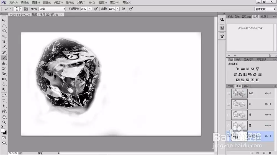The image size is (277, 155).
Task: Select the Eyedropper tool
Action: [4, 47]
